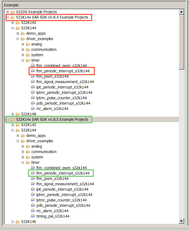Click rtc_alarm_s32k144 icon under SDK v0.8.4
Viewport: 189px width, 231px height.
pyautogui.click(x=33, y=108)
